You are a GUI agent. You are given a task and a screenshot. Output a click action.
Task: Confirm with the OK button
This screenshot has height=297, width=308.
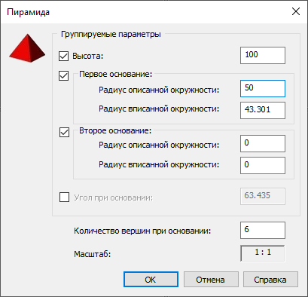tap(151, 279)
